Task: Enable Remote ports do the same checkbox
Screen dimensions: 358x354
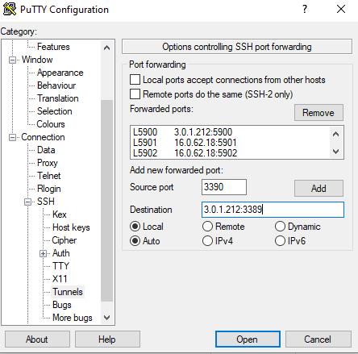Action: tap(135, 94)
